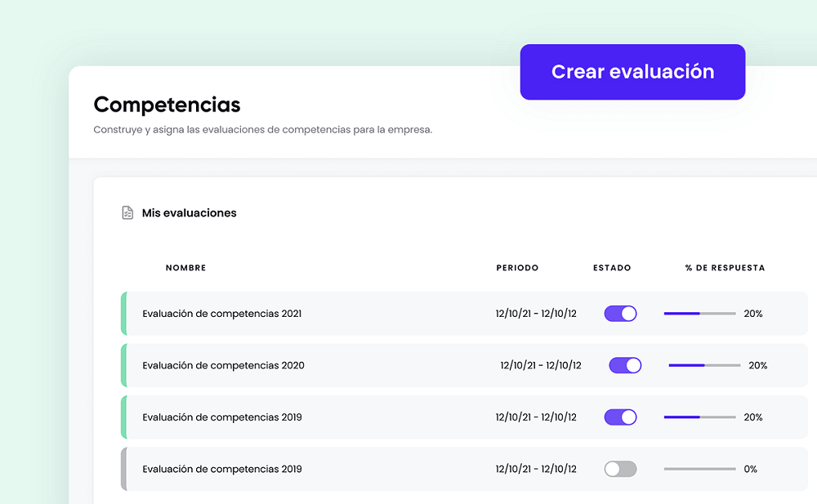Toggle off Evaluación de competencias 2021
Screen dimensions: 817x504
click(620, 313)
